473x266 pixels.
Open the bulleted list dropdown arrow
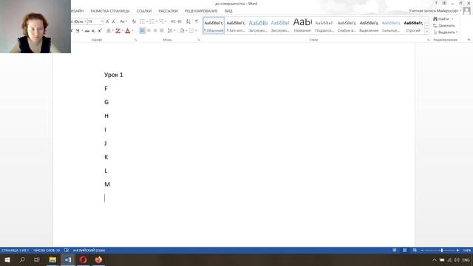pyautogui.click(x=147, y=21)
